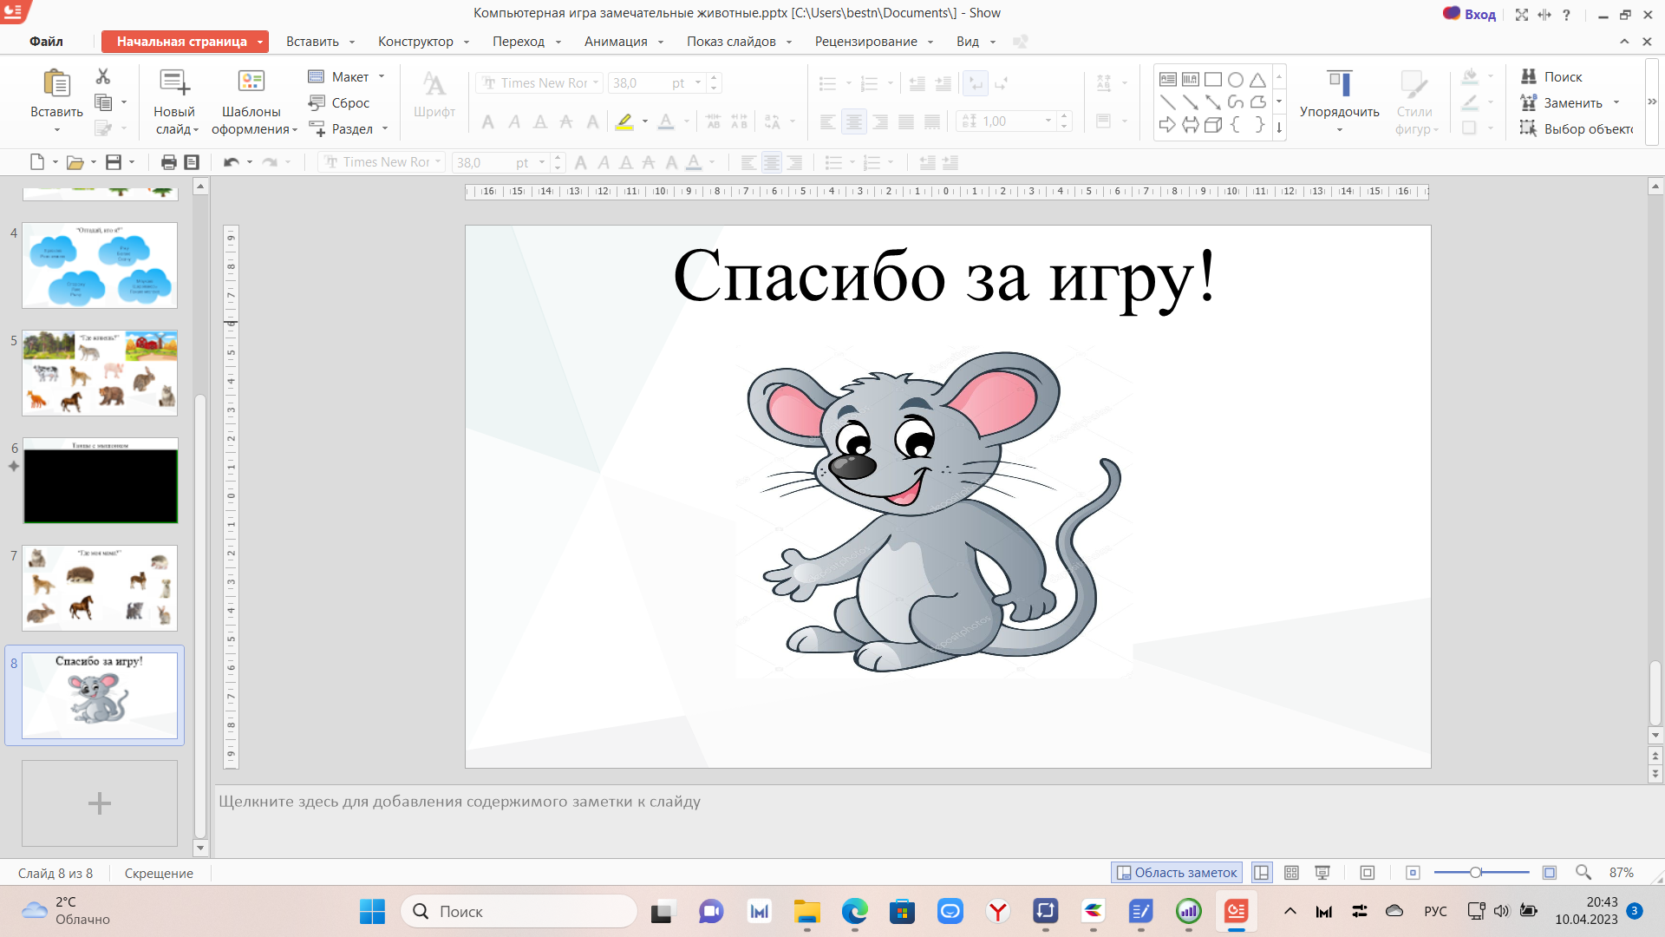This screenshot has height=937, width=1665.
Task: Expand the Макет layout dropdown
Action: (382, 76)
